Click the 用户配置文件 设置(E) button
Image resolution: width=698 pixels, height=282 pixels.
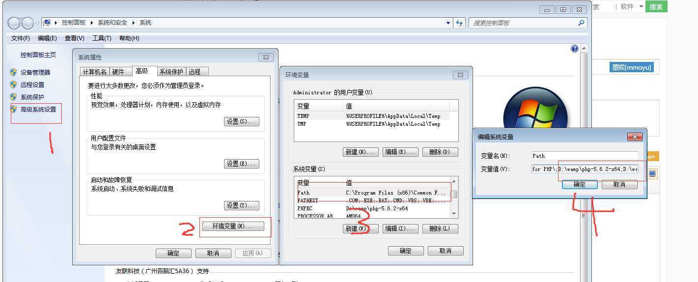[241, 164]
